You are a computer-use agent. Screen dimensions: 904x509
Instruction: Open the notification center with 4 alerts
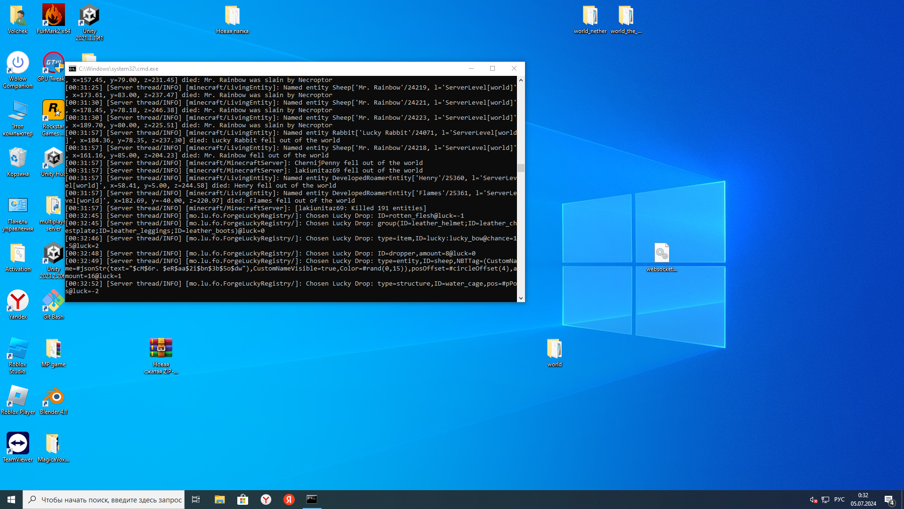[889, 500]
